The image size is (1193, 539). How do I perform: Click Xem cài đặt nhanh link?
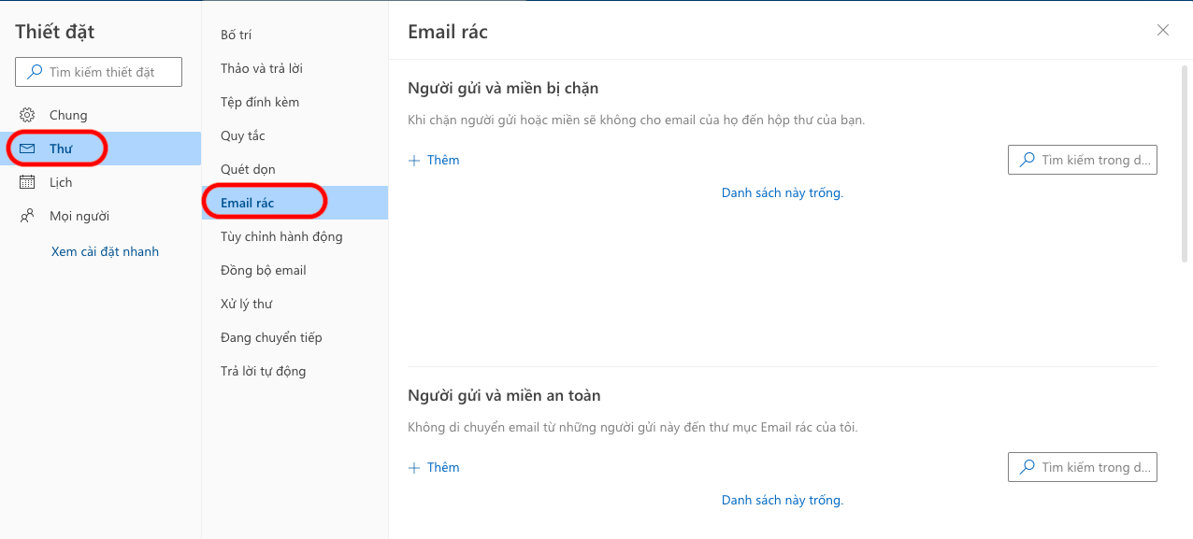point(105,251)
